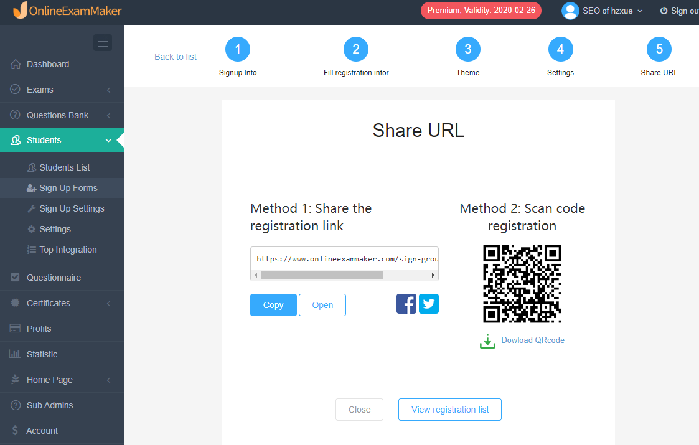Expand the Questions Bank chevron

[x=109, y=115]
